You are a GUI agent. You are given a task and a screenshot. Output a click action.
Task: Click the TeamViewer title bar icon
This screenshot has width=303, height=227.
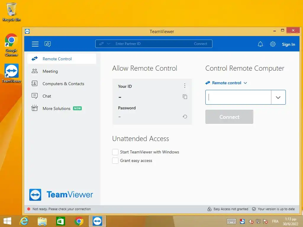tap(27, 31)
